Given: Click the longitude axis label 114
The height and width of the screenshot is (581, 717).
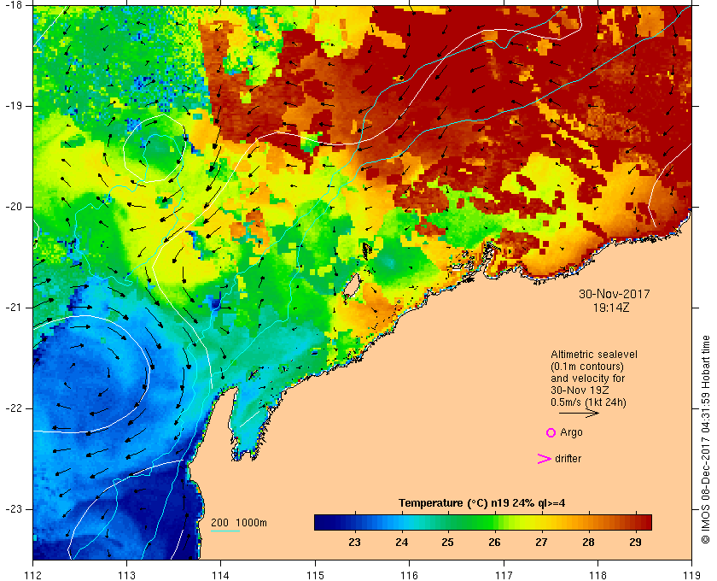Looking at the screenshot, I should point(221,575).
